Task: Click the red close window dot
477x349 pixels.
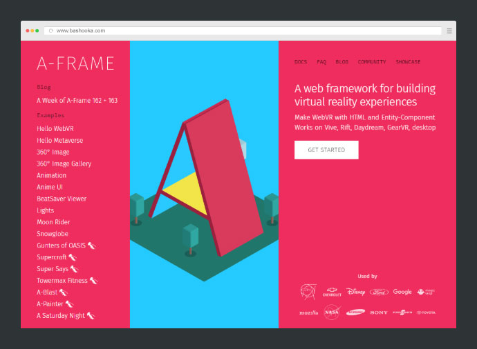Action: coord(28,30)
